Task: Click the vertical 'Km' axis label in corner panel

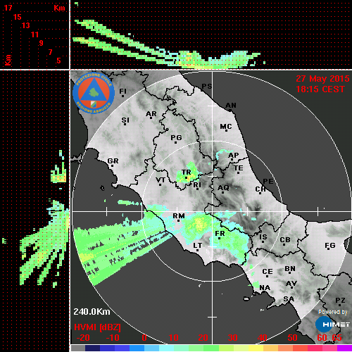Action: click(8, 60)
